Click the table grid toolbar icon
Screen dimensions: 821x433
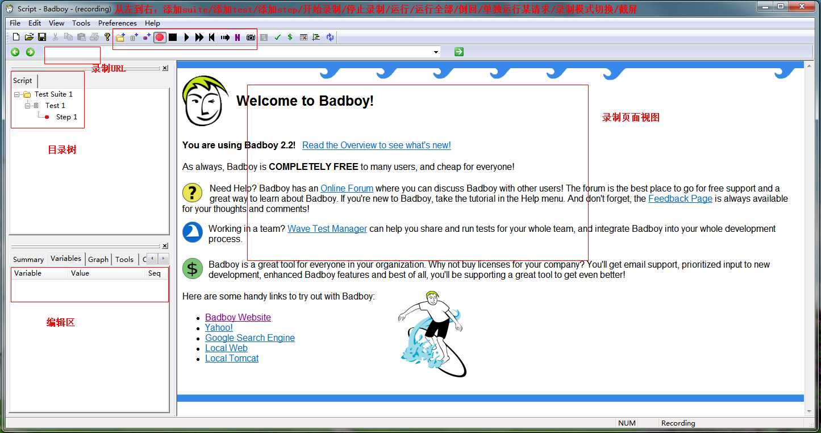[303, 37]
